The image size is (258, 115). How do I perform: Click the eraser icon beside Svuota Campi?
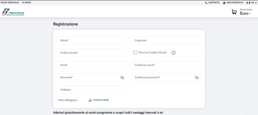[x=90, y=100]
